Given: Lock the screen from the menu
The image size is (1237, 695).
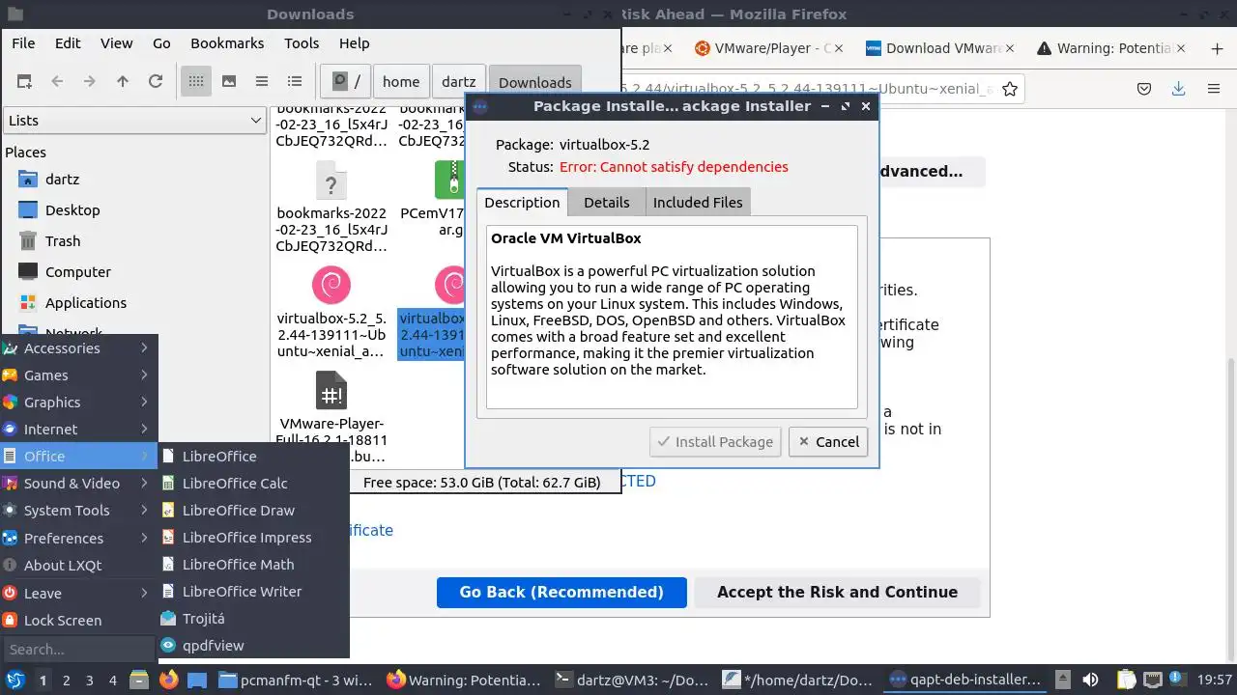Looking at the screenshot, I should click(78, 620).
